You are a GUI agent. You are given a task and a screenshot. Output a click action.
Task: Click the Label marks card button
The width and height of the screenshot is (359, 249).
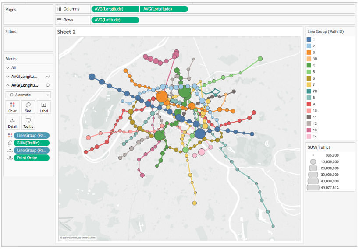click(44, 107)
